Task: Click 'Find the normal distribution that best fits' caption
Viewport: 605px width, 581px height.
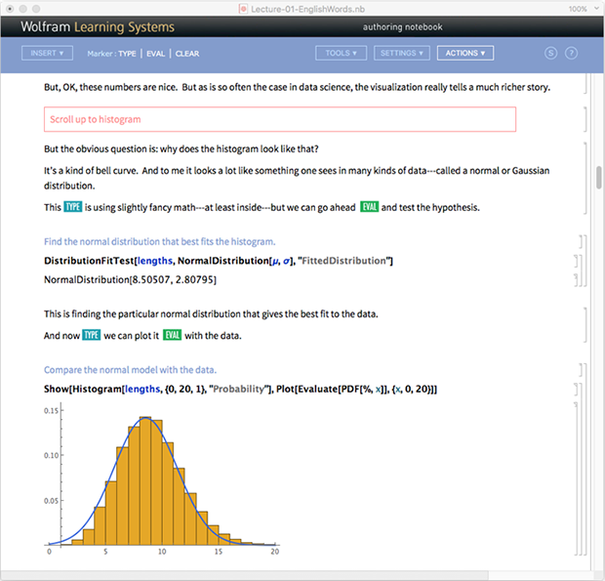Action: pos(159,241)
